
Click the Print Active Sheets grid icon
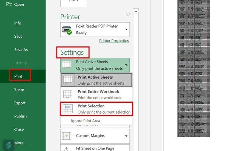[x=67, y=65]
